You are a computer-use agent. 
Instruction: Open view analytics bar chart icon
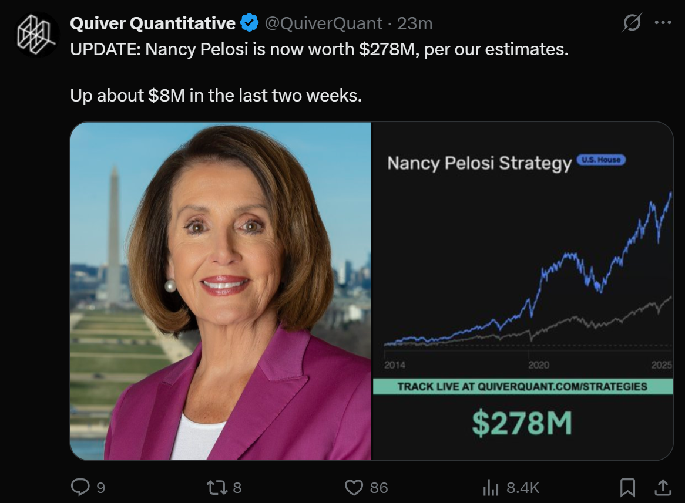point(490,487)
